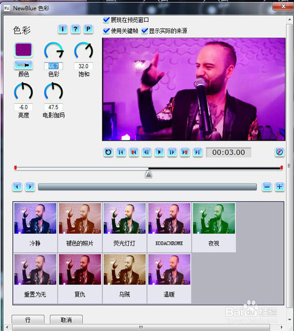Click the video preview image
The height and width of the screenshot is (331, 294).
click(x=194, y=89)
